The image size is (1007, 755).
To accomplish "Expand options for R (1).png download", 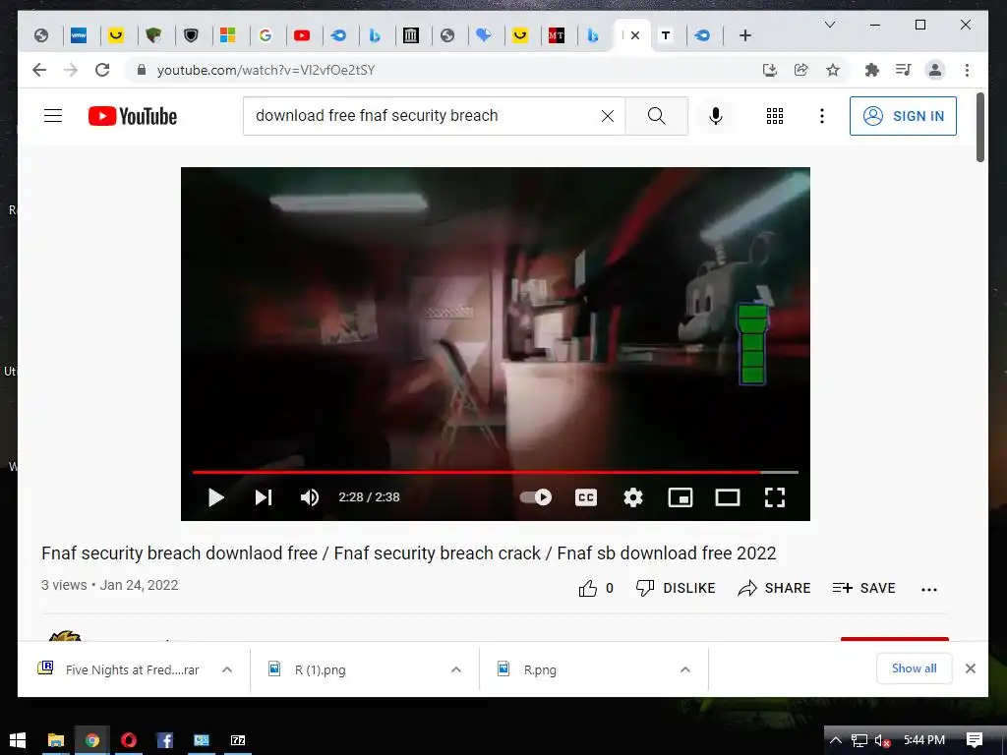I will click(456, 669).
